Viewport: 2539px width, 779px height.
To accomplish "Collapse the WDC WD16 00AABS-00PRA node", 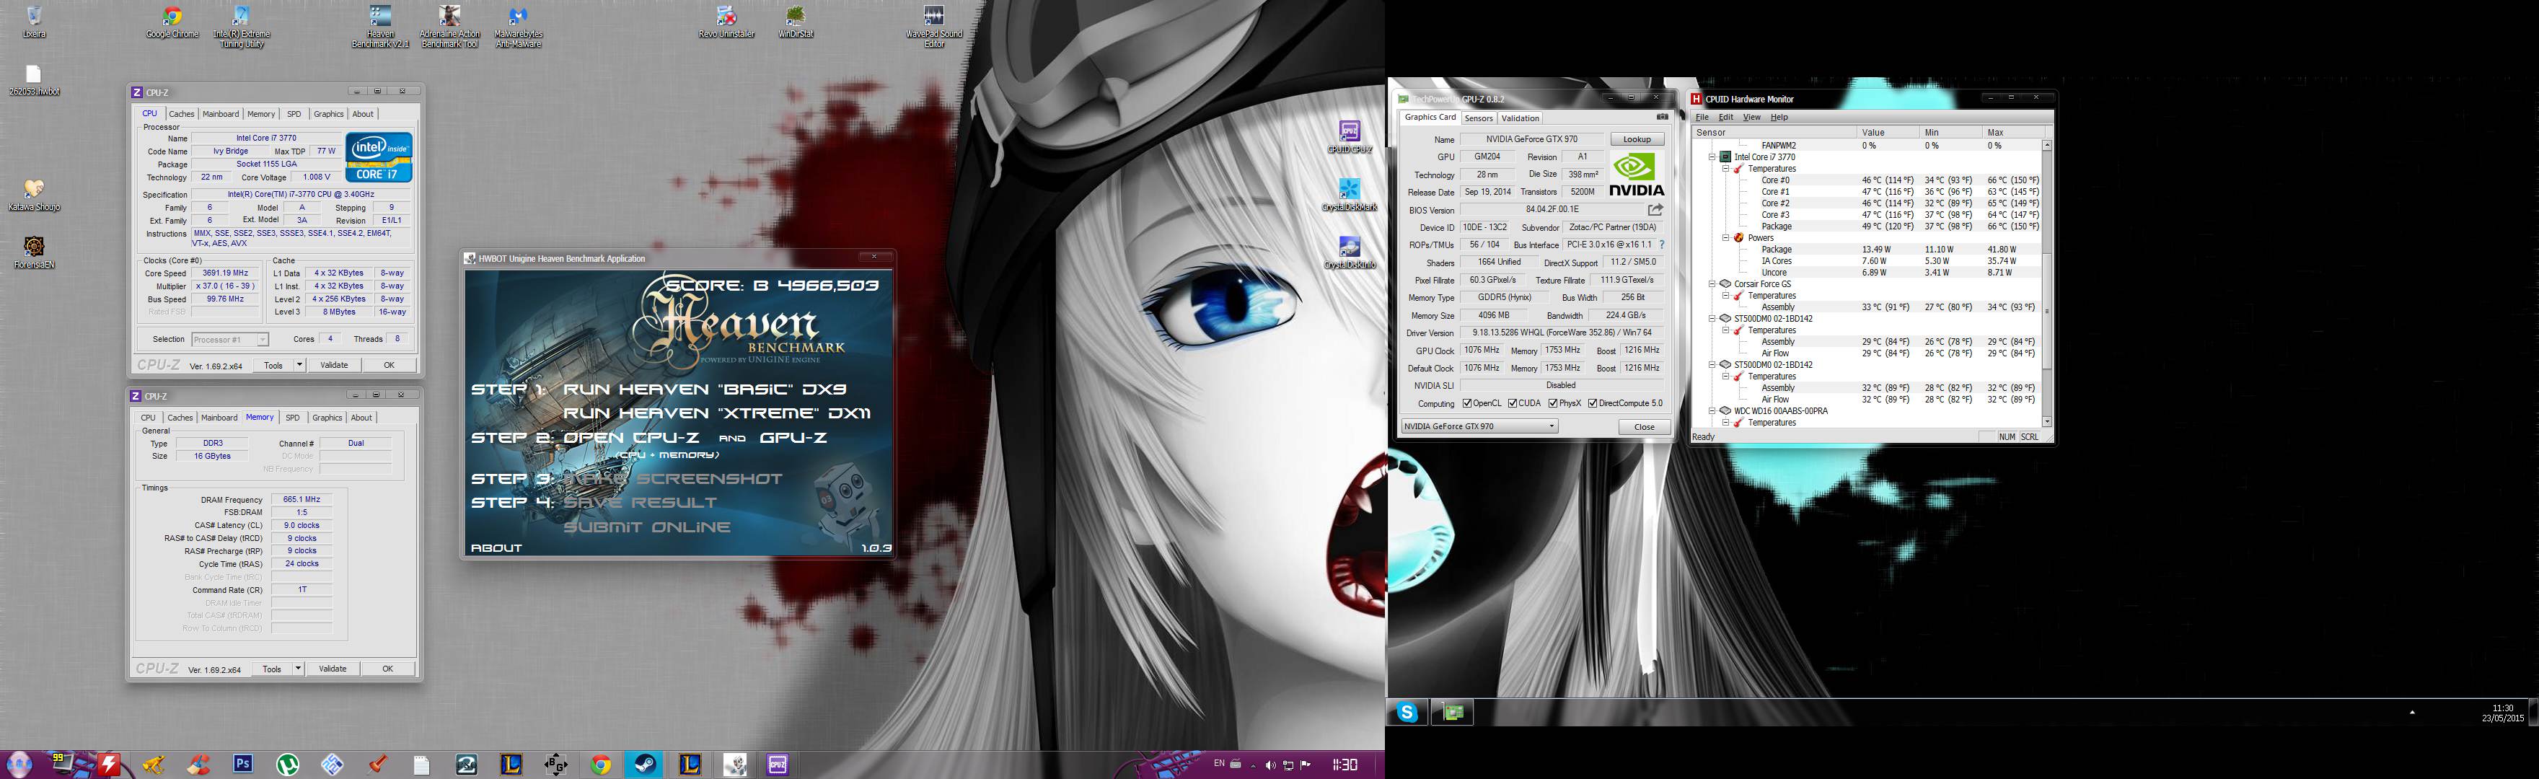I will click(1713, 411).
